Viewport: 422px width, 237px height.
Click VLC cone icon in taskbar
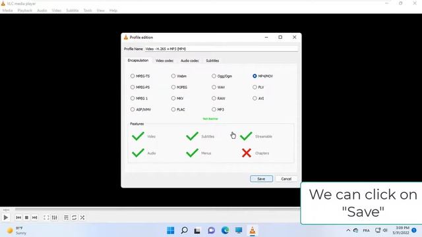252,230
